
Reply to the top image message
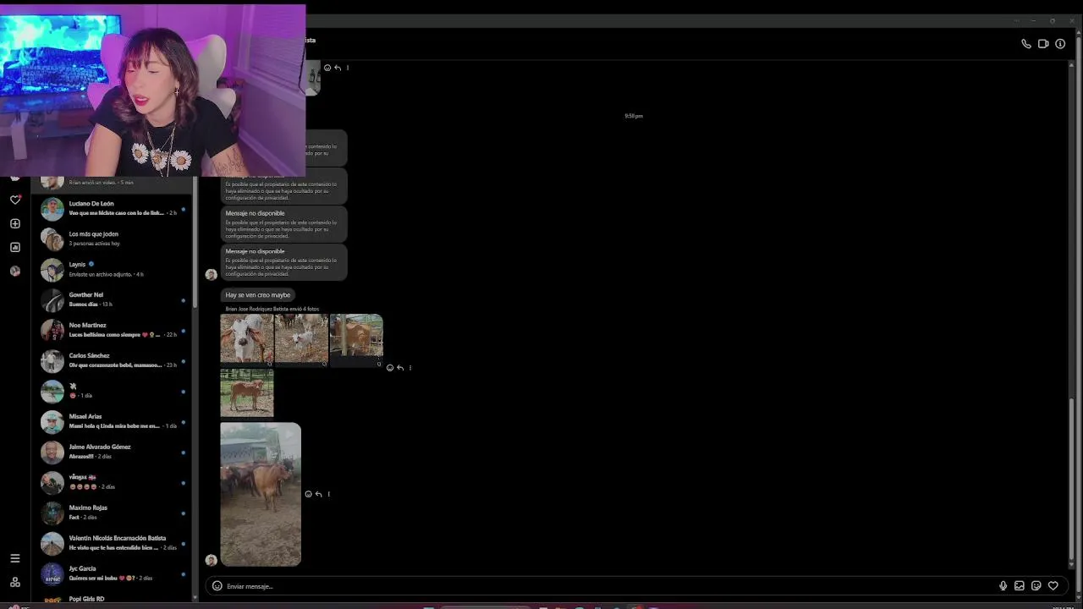click(338, 68)
